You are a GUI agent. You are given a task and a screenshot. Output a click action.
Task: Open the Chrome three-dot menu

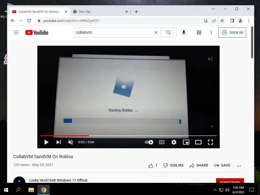point(249,21)
